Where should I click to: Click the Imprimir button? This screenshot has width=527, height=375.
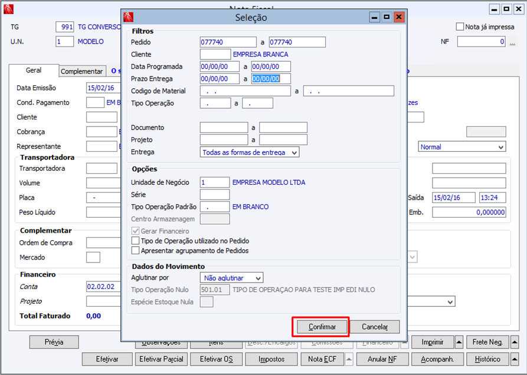click(x=433, y=342)
